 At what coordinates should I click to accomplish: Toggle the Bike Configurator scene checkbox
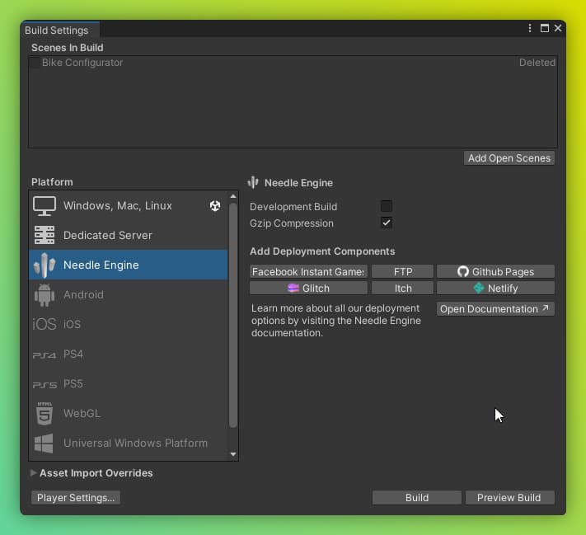(35, 63)
